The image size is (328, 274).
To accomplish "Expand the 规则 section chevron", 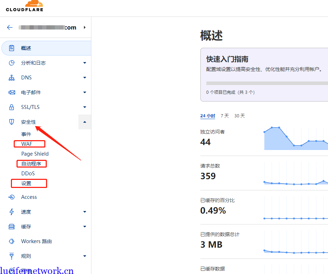I will [84, 256].
